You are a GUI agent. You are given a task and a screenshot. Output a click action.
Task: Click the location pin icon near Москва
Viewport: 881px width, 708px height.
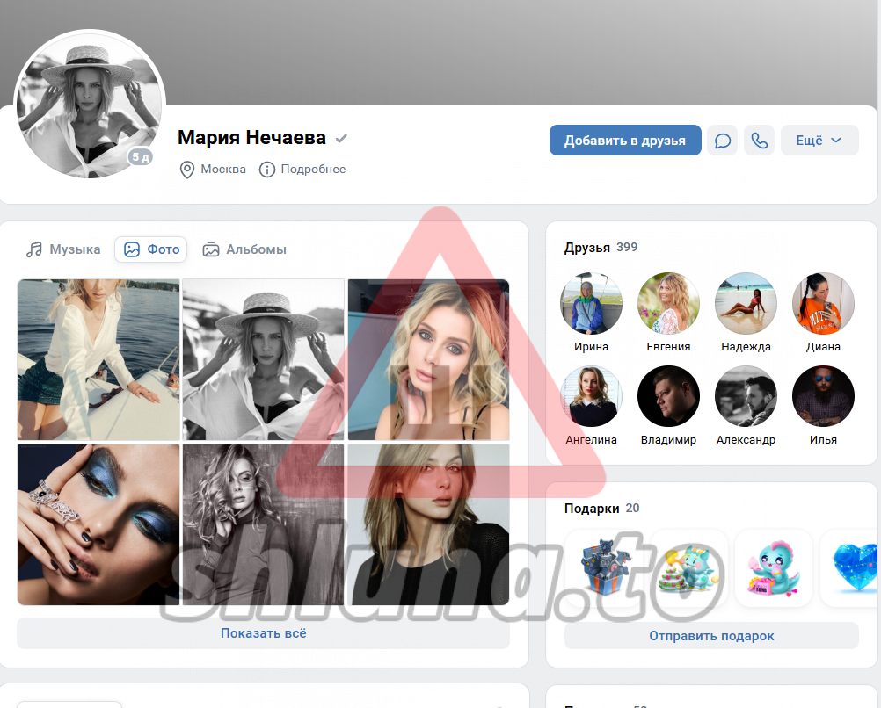186,170
